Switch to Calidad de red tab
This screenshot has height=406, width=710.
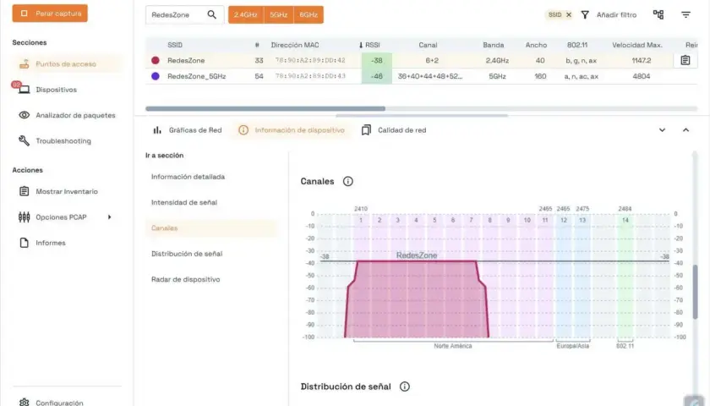click(x=394, y=130)
